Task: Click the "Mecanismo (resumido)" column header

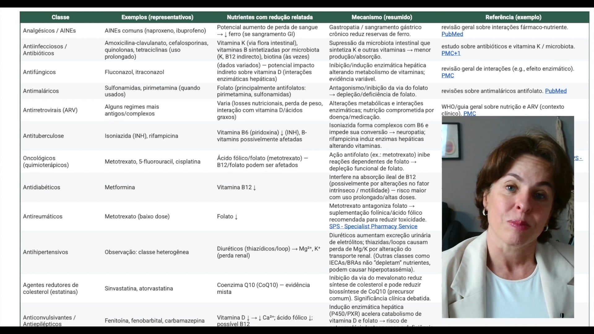Action: click(x=382, y=17)
